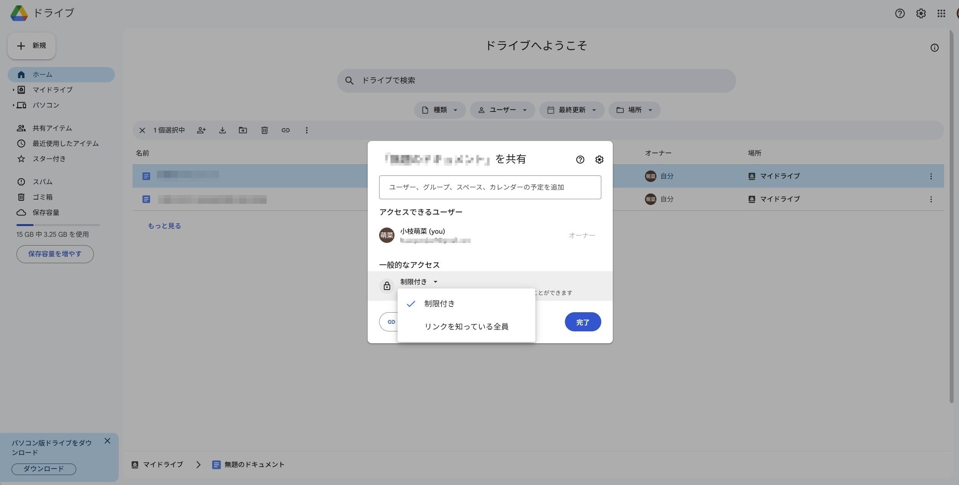The image size is (959, 485).
Task: Open sharing options with the add-user icon
Action: 201,130
